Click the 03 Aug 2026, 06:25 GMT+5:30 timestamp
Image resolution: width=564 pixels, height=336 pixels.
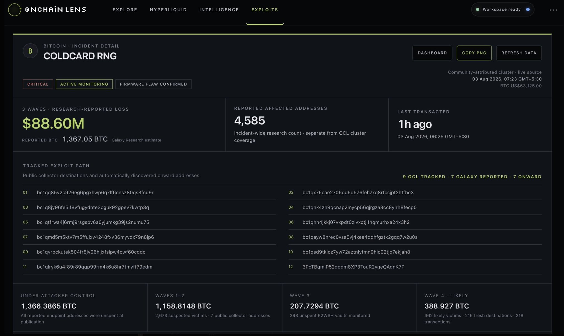[x=433, y=136]
